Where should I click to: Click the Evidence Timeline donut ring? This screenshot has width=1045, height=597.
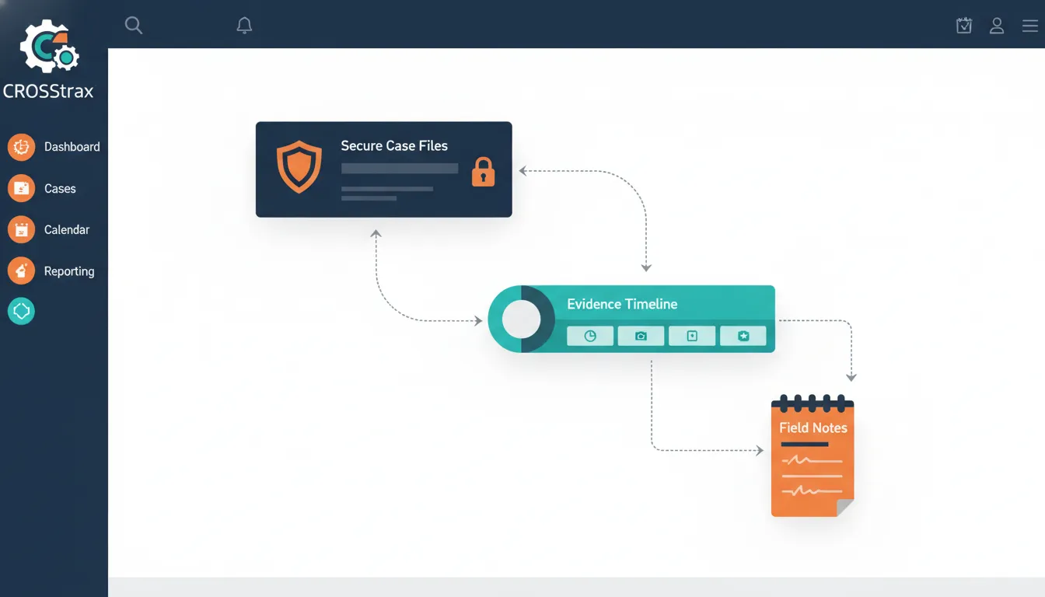521,319
